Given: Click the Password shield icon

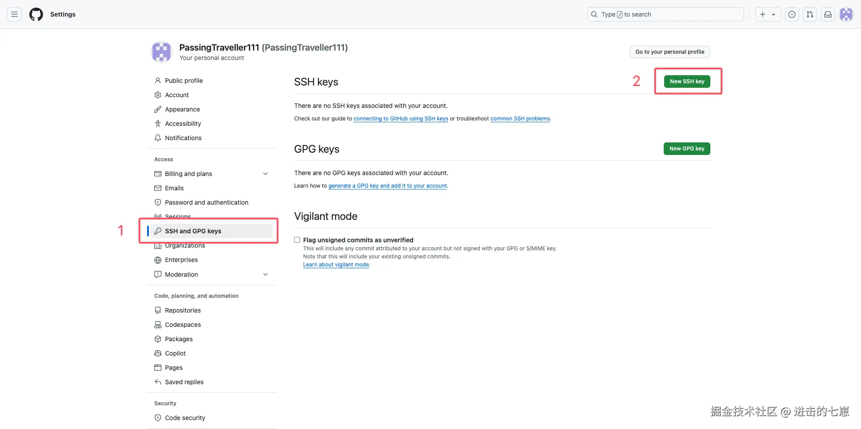Looking at the screenshot, I should point(158,202).
